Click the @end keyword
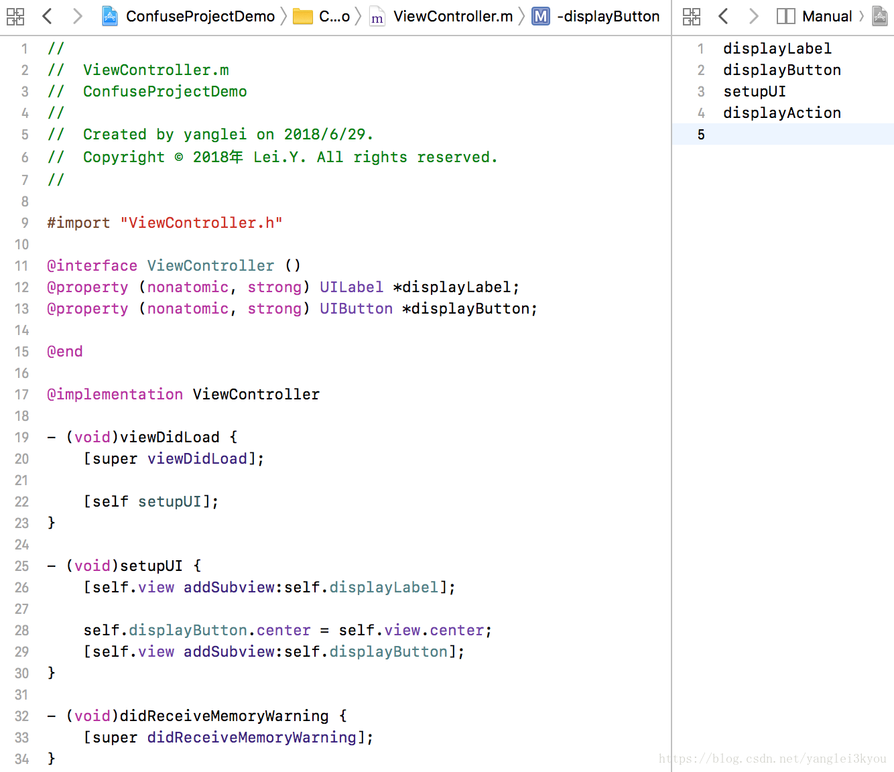 (65, 351)
